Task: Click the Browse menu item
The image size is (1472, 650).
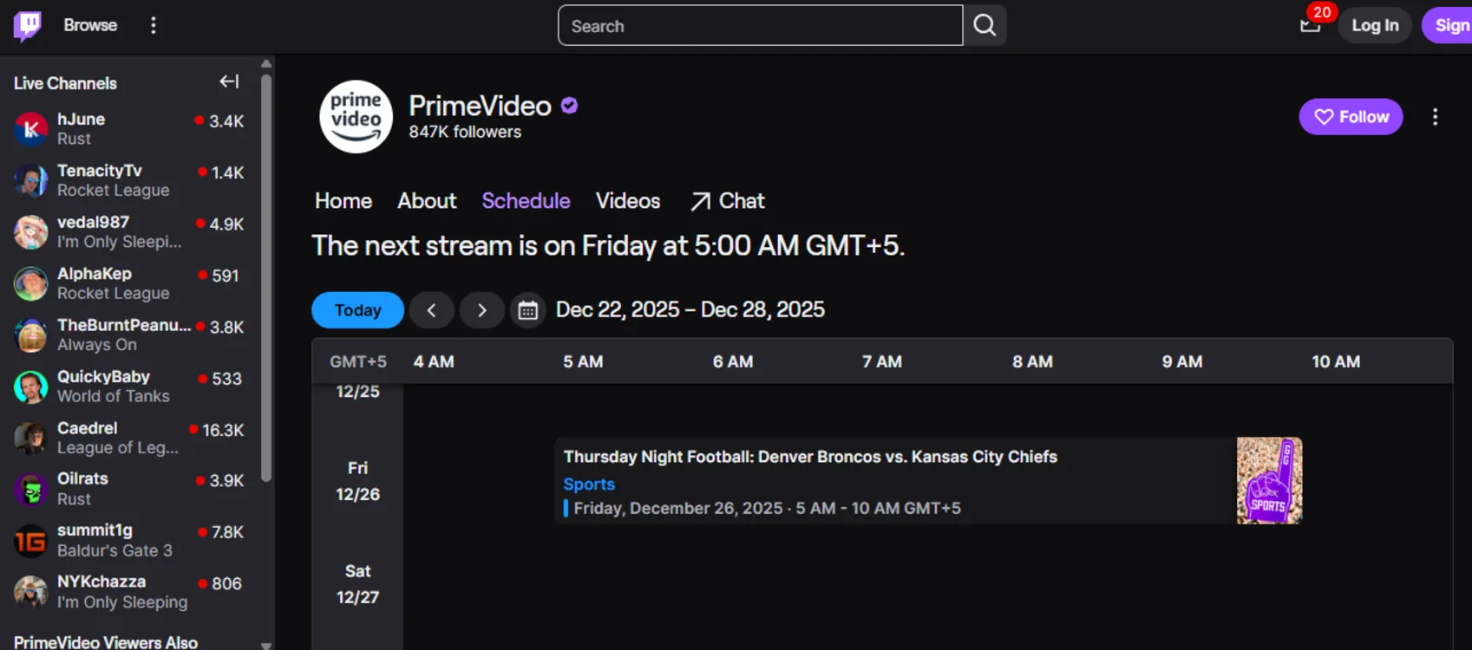Action: pyautogui.click(x=90, y=25)
